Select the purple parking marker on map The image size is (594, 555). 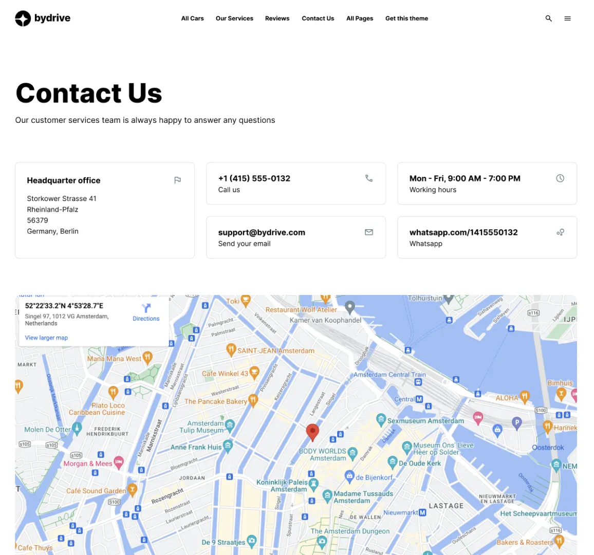coord(517,422)
